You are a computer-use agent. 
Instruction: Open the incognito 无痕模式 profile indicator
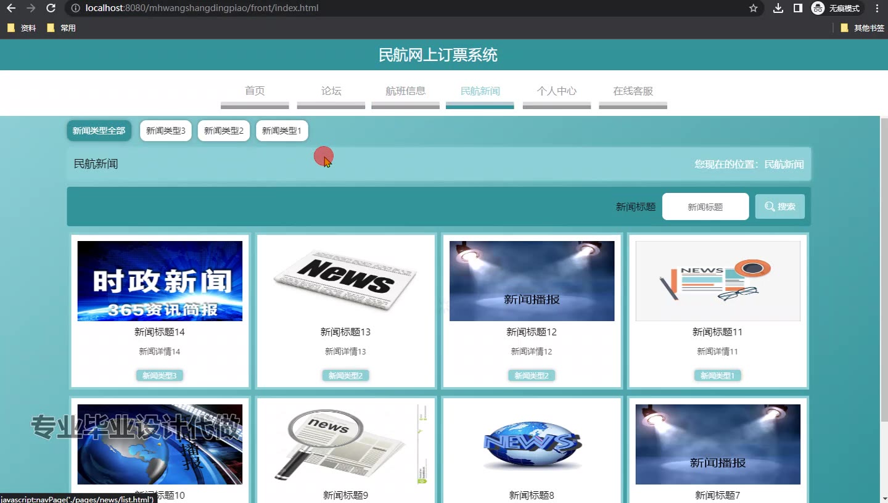tap(836, 8)
